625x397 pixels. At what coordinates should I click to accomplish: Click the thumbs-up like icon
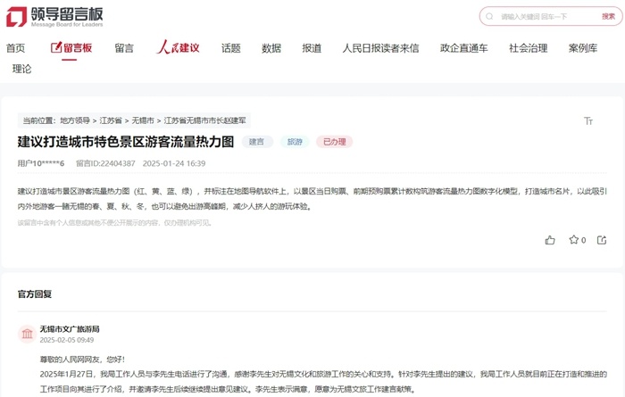tap(550, 240)
